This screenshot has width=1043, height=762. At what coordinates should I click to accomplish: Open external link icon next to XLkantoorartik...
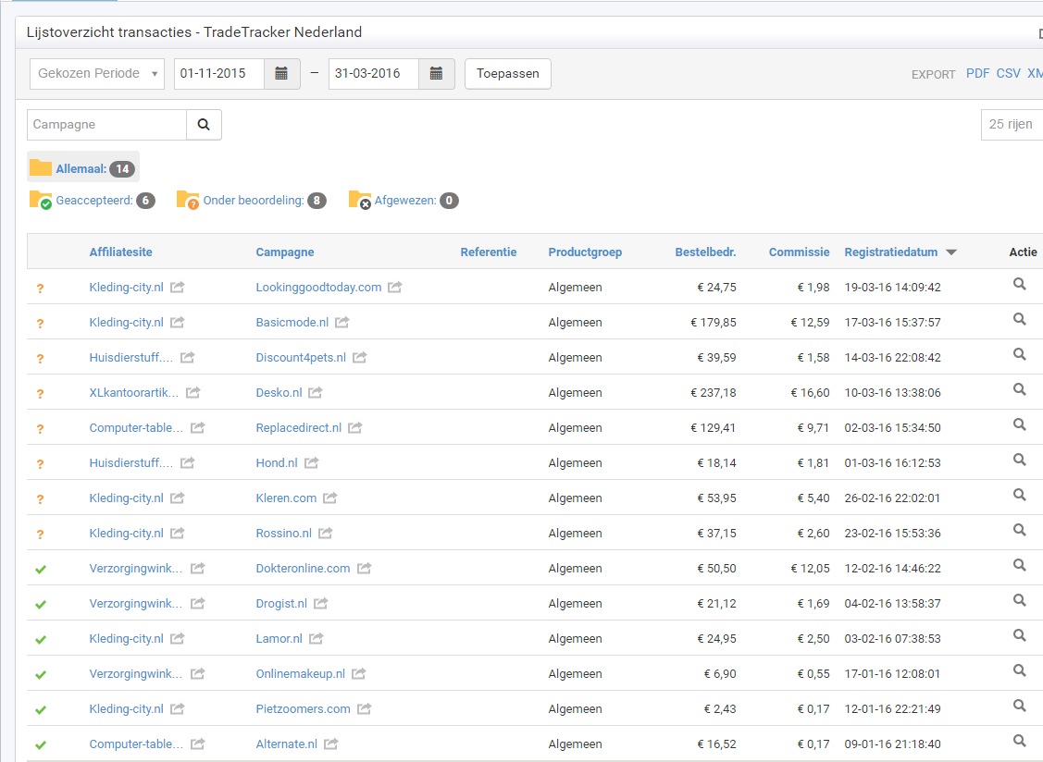coord(192,393)
